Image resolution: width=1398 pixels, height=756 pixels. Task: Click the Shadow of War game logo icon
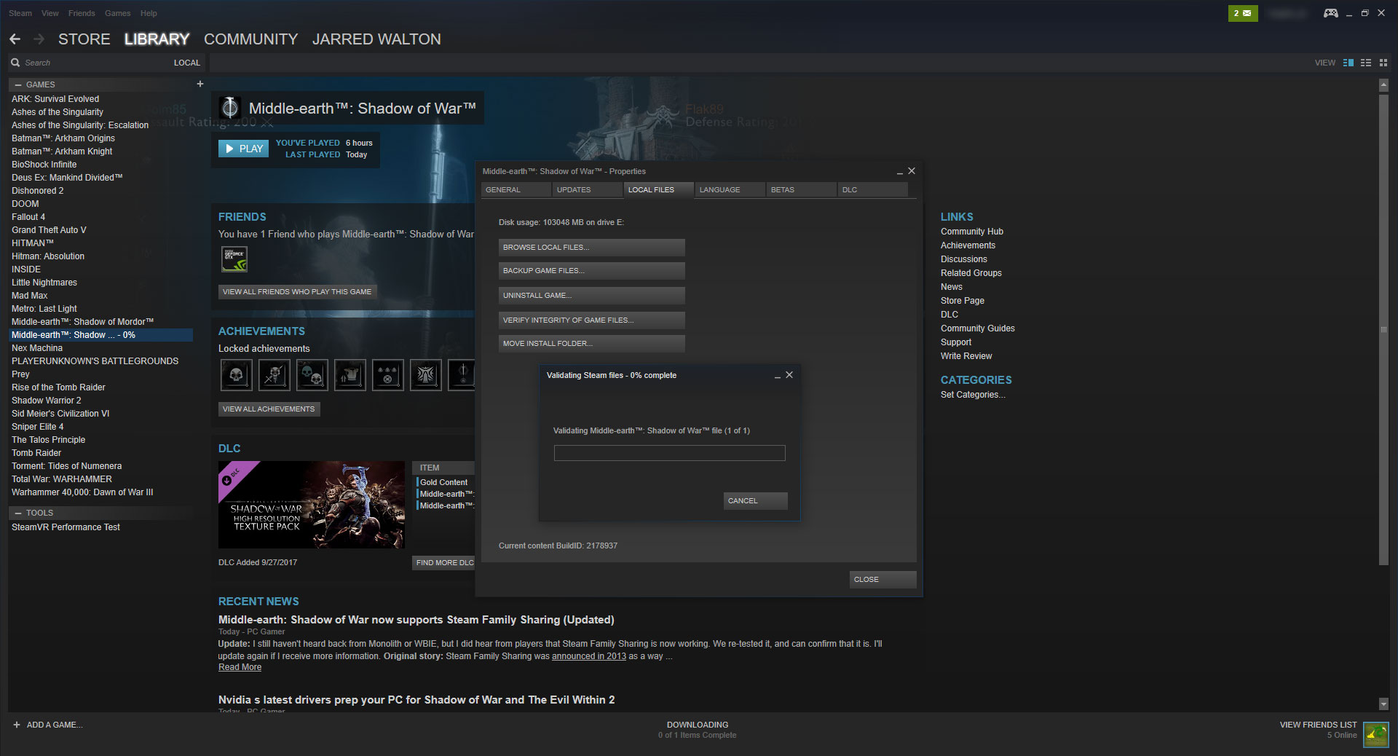coord(230,108)
